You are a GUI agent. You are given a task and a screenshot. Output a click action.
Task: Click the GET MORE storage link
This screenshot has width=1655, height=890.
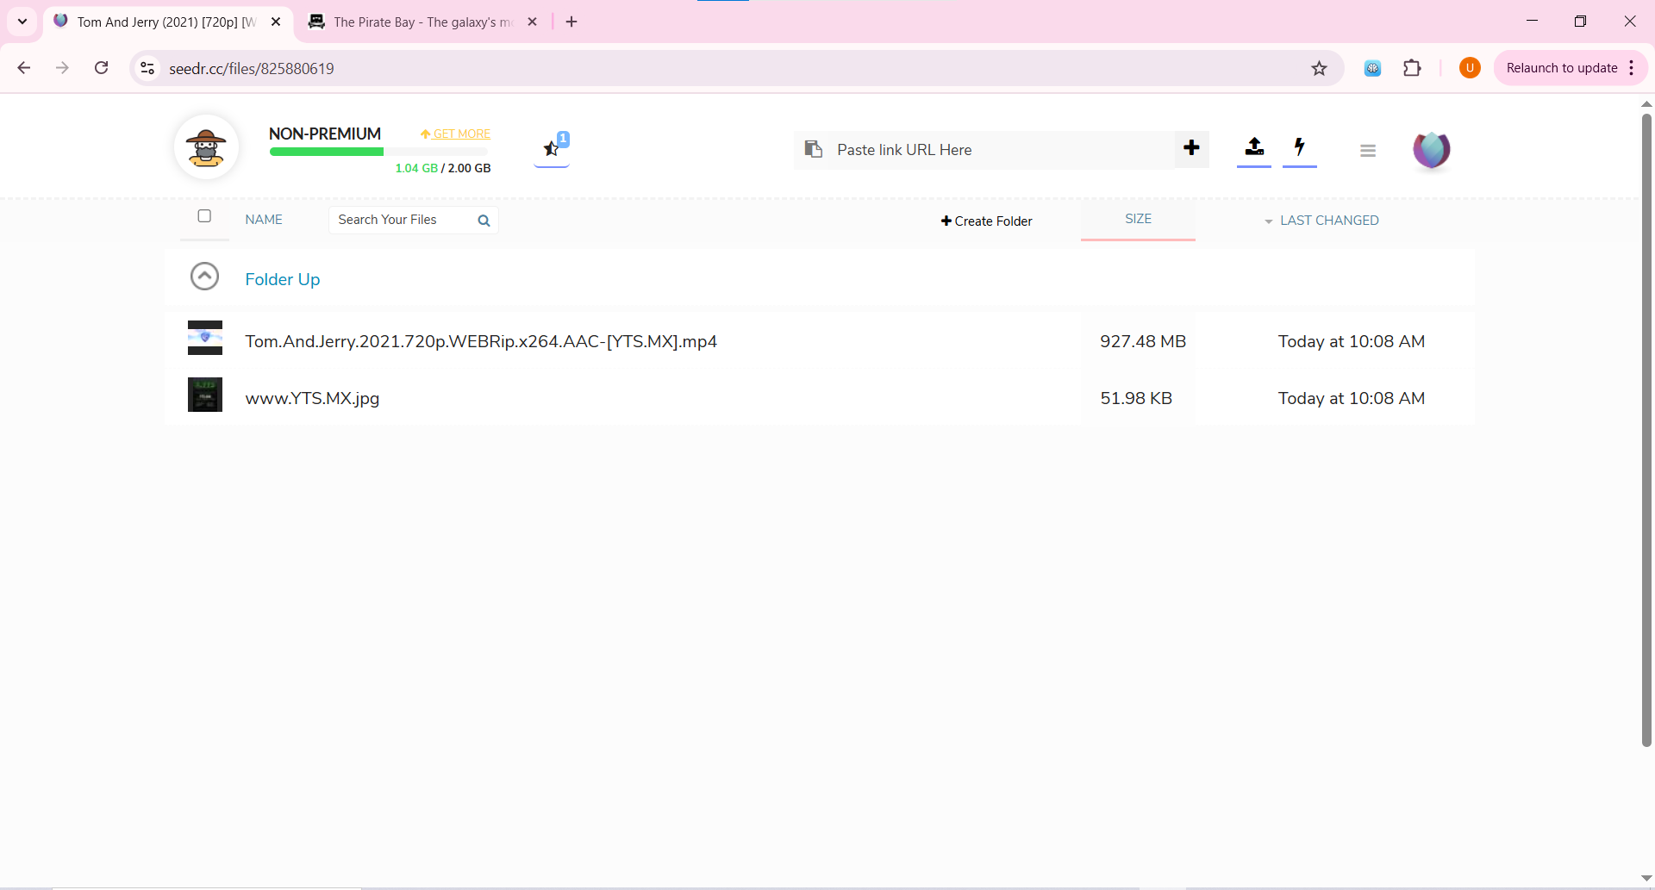tap(455, 134)
